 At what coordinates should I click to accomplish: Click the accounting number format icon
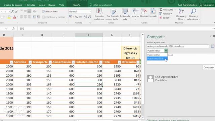click(71, 17)
